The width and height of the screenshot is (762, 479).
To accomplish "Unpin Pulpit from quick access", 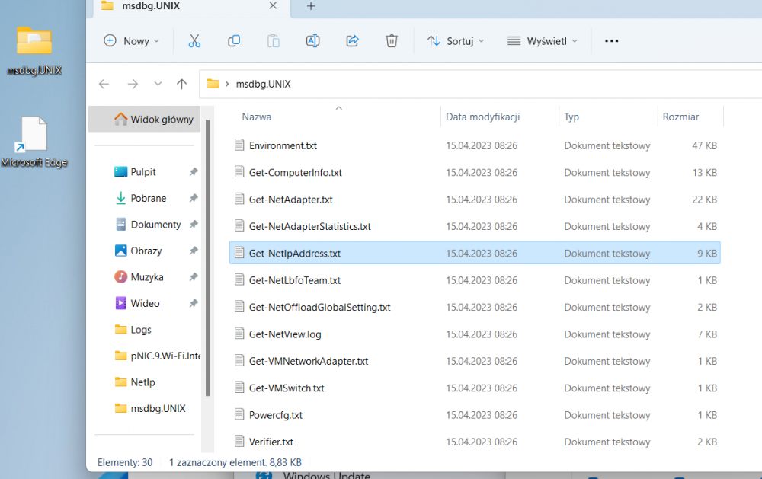I will pyautogui.click(x=194, y=172).
